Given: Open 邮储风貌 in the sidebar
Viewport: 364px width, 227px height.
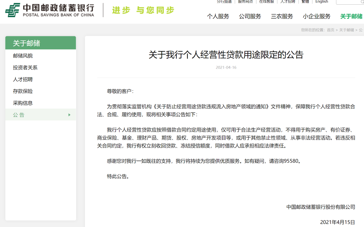Looking at the screenshot, I should point(23,56).
